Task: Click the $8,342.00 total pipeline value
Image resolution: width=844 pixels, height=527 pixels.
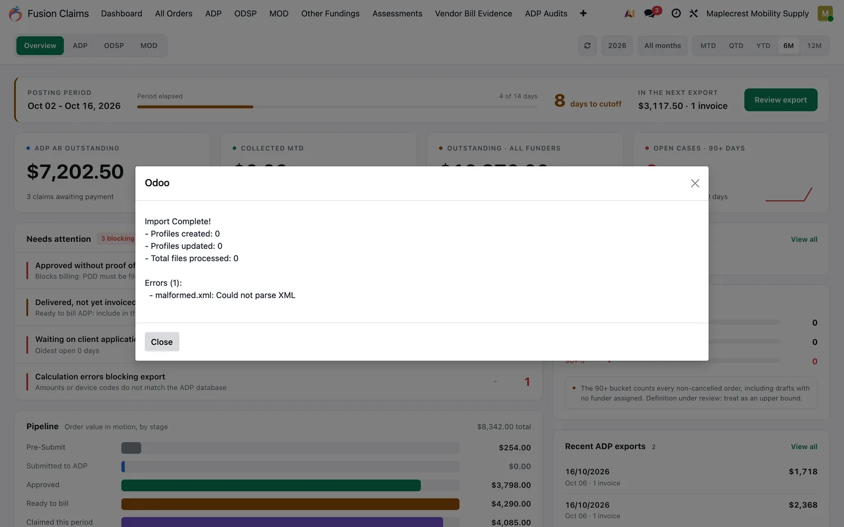Action: [504, 427]
